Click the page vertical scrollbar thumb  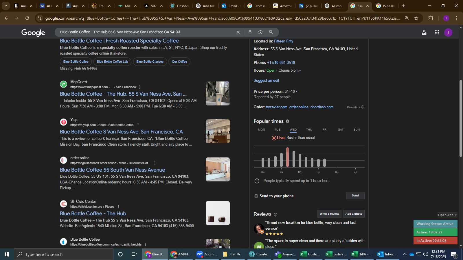[x=461, y=118]
